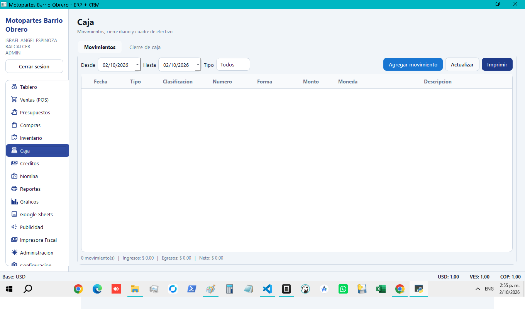Switch to the Movimientos tab
Viewport: 525px width, 309px height.
coord(100,47)
